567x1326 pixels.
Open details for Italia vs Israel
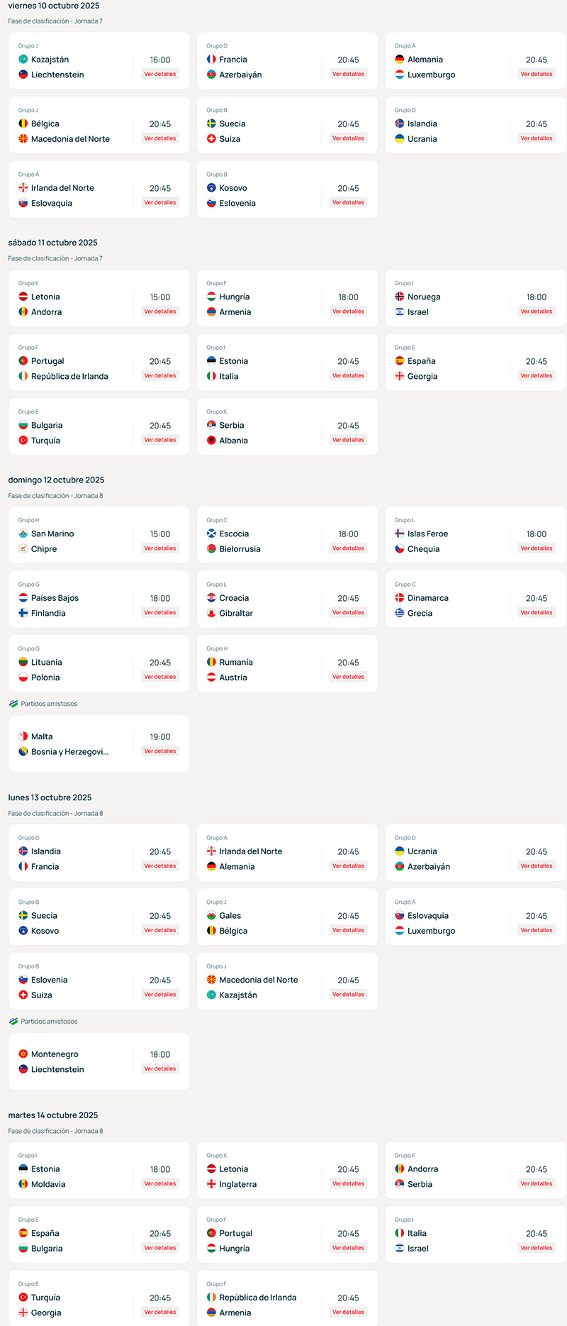[x=536, y=1247]
